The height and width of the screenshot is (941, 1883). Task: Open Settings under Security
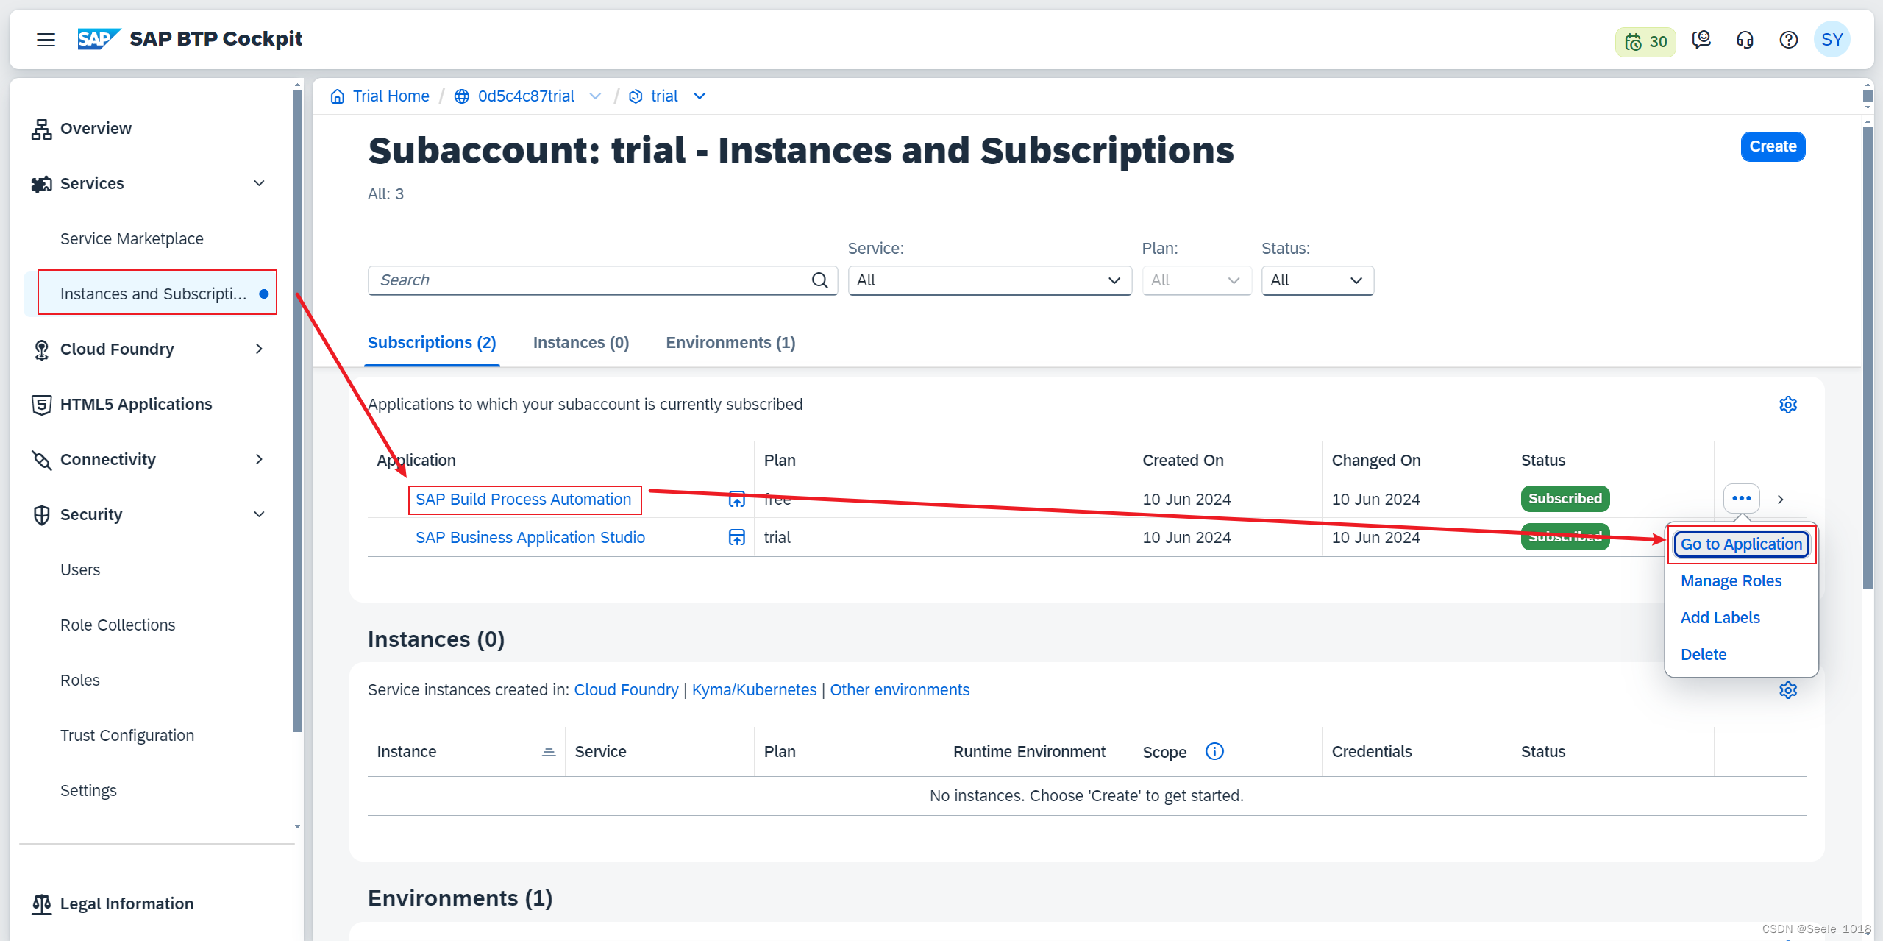tap(88, 790)
